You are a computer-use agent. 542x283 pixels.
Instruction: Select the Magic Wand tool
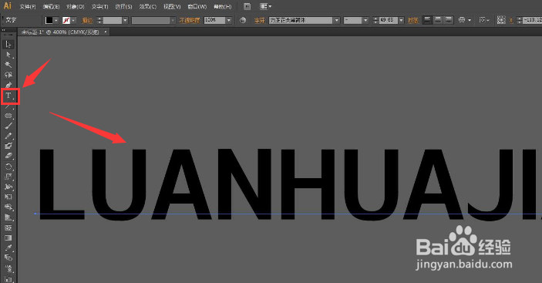pyautogui.click(x=8, y=65)
